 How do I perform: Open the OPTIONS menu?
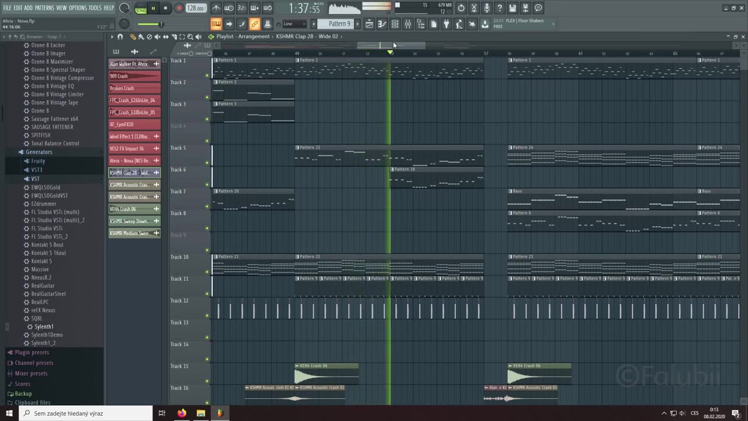pos(78,8)
